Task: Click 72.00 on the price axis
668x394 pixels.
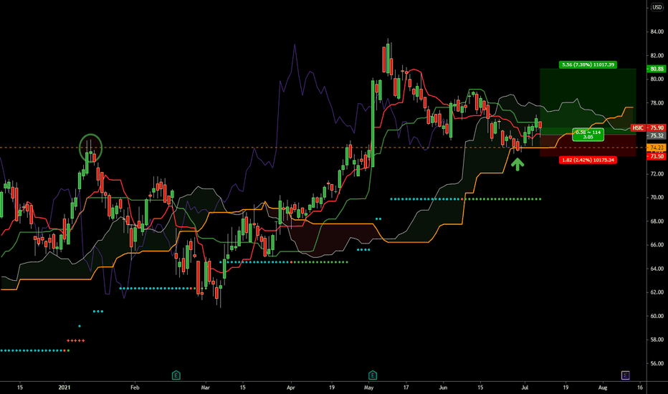Action: click(657, 174)
